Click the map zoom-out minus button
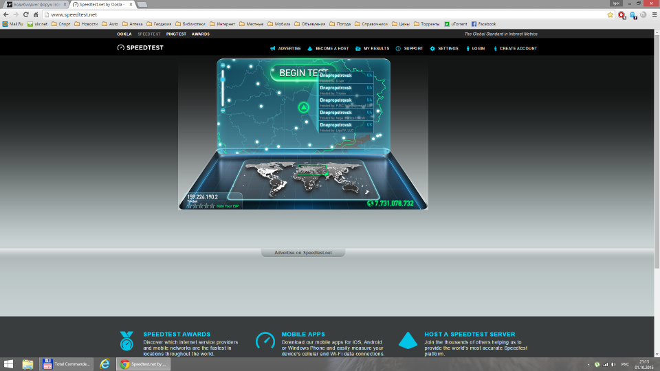660x371 pixels. (223, 111)
